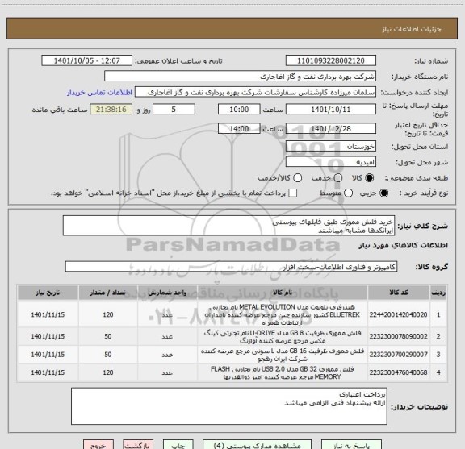Click the واحد شمارش column header

pos(167,293)
